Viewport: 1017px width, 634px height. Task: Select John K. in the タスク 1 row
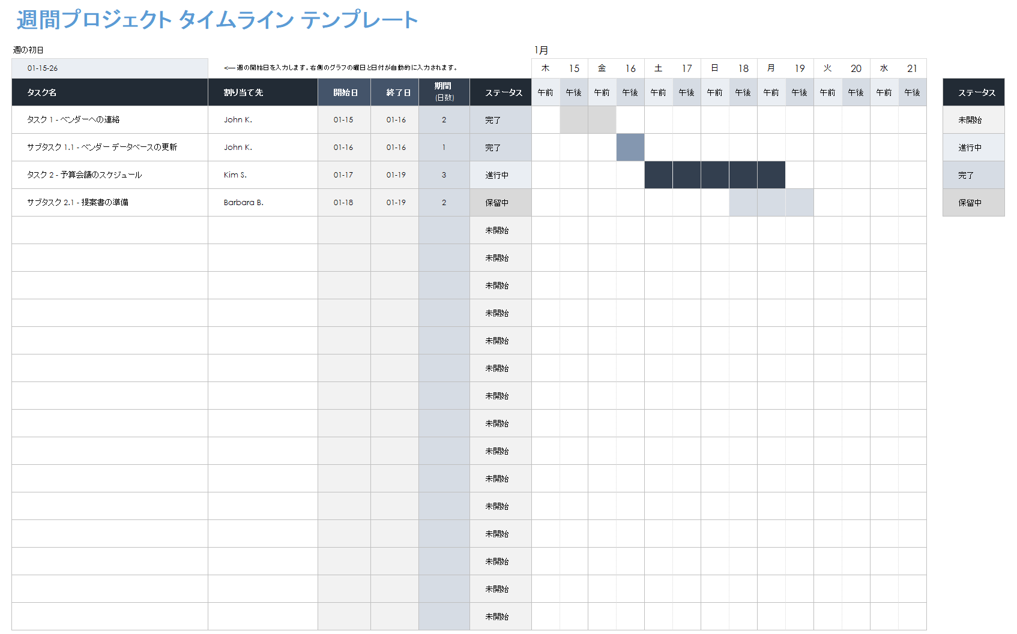coord(263,120)
